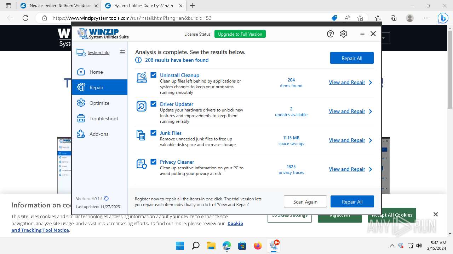Click the WinZip System Utilities Suite logo
The width and height of the screenshot is (453, 254).
coord(103,34)
